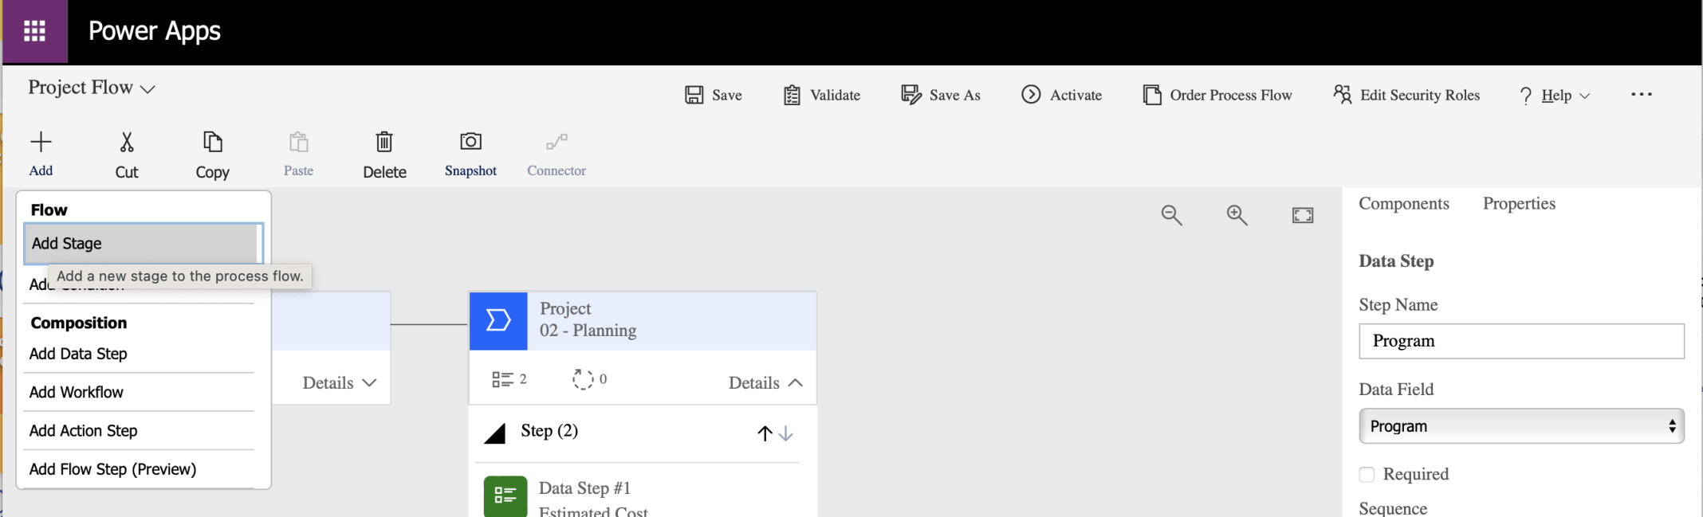Move the step up with the up arrow
This screenshot has height=517, width=1703.
pos(765,433)
